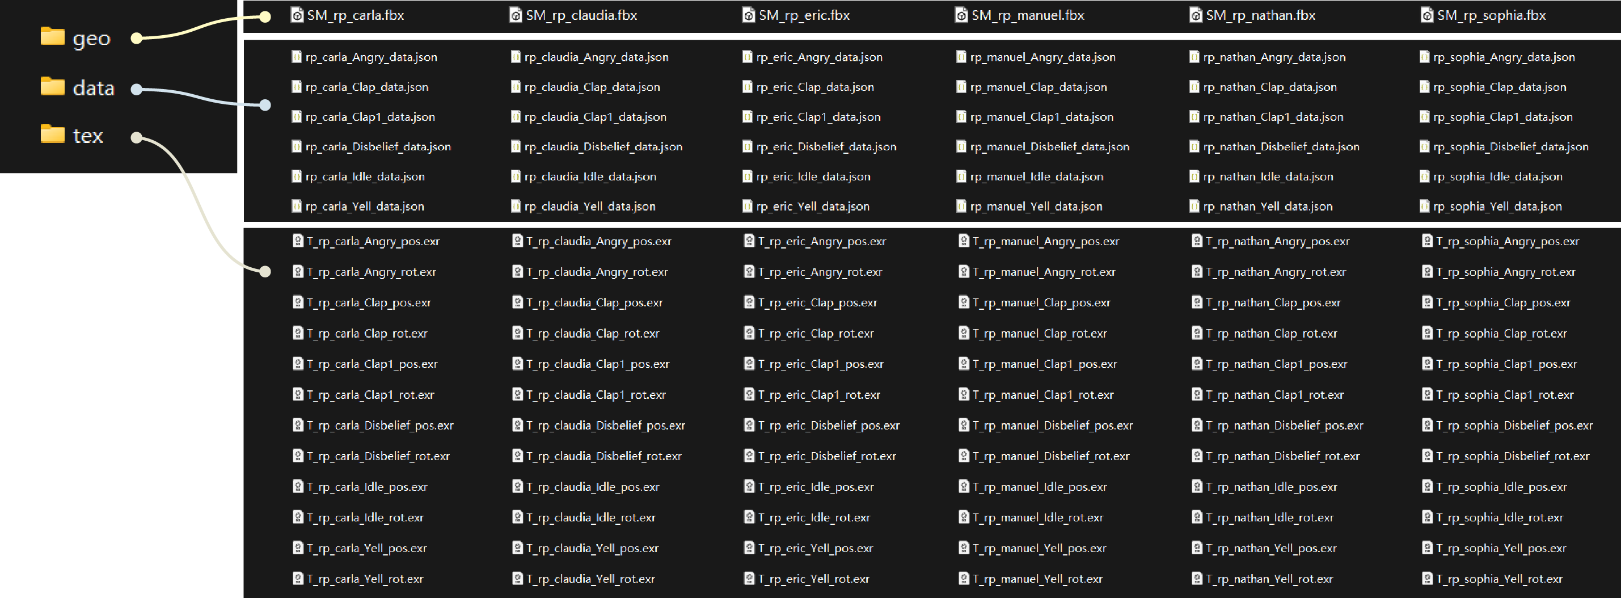This screenshot has height=598, width=1621.
Task: Select file T_rp_sophia_Yell_rot.exr
Action: (1500, 579)
